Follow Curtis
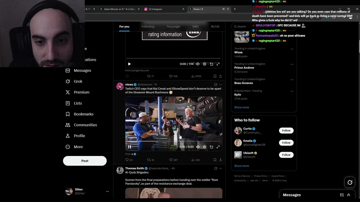The image size is (360, 202). click(x=286, y=130)
